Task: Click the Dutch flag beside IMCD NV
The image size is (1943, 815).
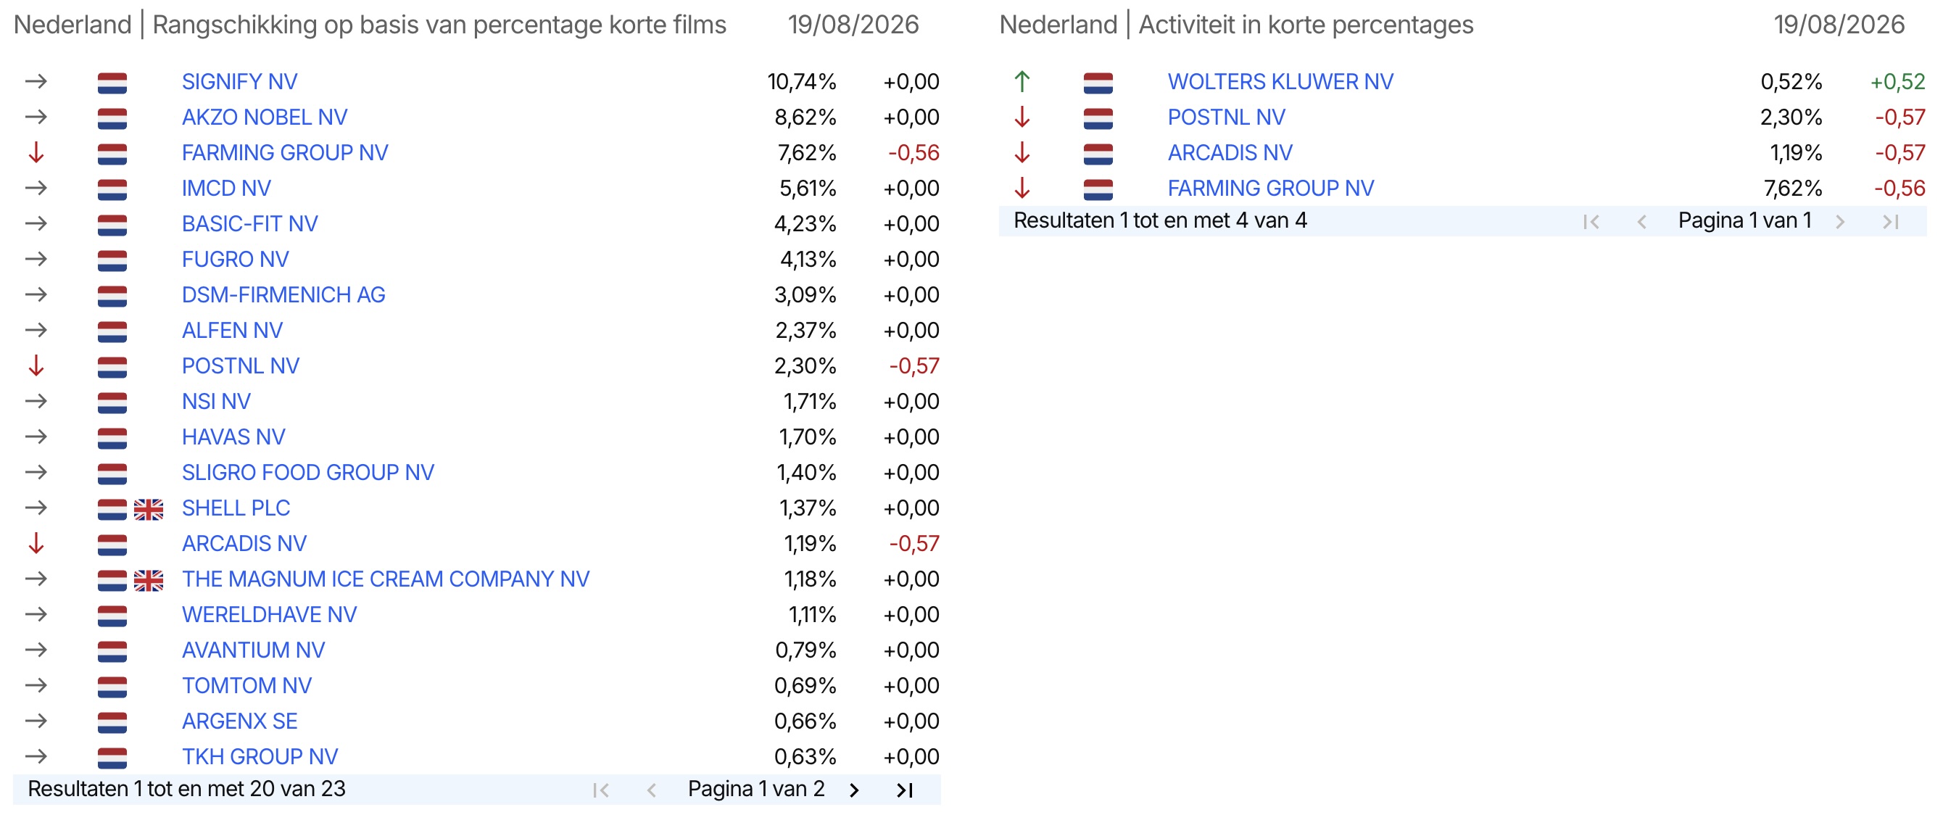Action: pos(112,189)
